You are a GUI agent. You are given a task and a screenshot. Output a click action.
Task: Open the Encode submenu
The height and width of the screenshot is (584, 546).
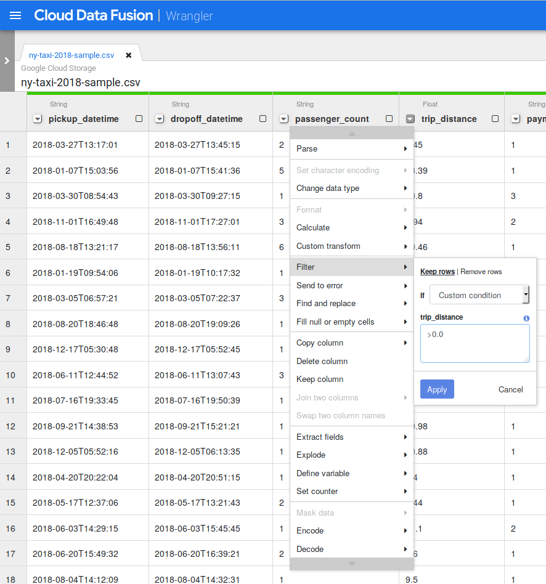point(352,531)
